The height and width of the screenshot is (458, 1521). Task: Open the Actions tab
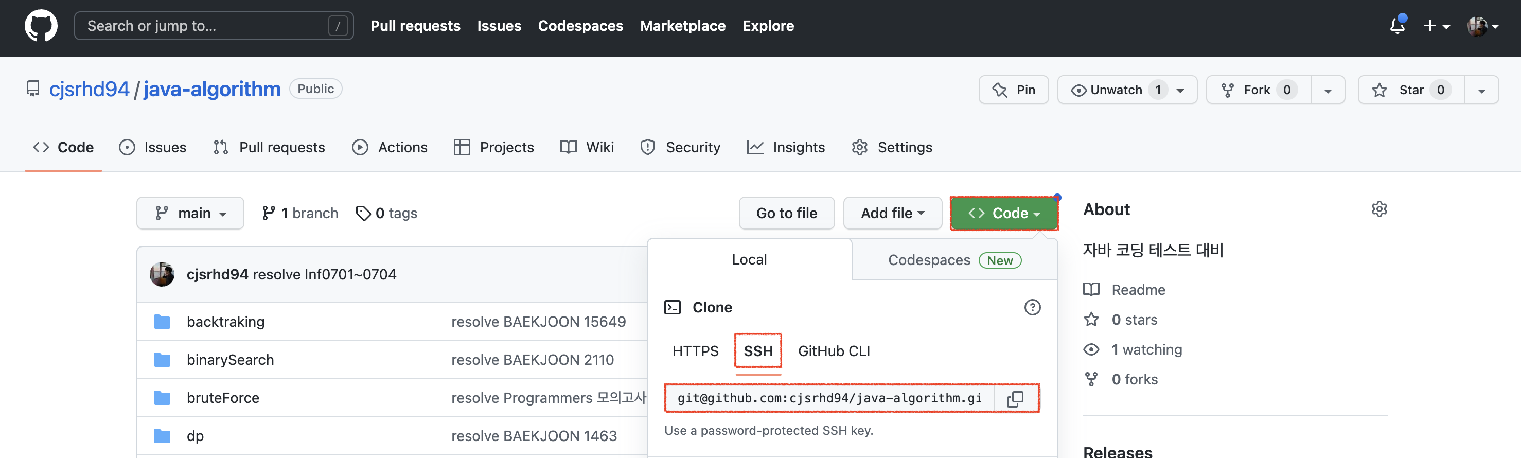[x=390, y=147]
